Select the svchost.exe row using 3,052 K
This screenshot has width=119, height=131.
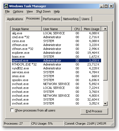click(x=56, y=103)
